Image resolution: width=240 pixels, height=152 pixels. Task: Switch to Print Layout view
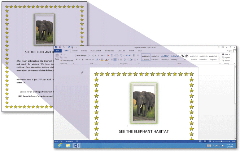pyautogui.click(x=205, y=142)
